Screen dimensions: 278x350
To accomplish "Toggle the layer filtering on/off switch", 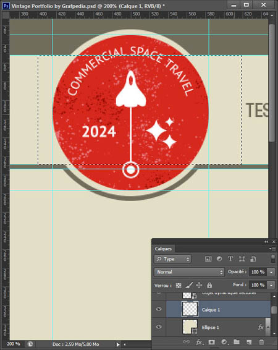I will [x=273, y=259].
